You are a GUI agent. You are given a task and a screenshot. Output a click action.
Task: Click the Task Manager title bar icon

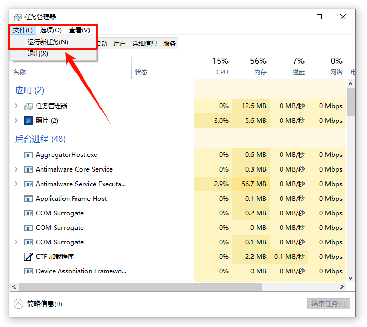point(18,17)
